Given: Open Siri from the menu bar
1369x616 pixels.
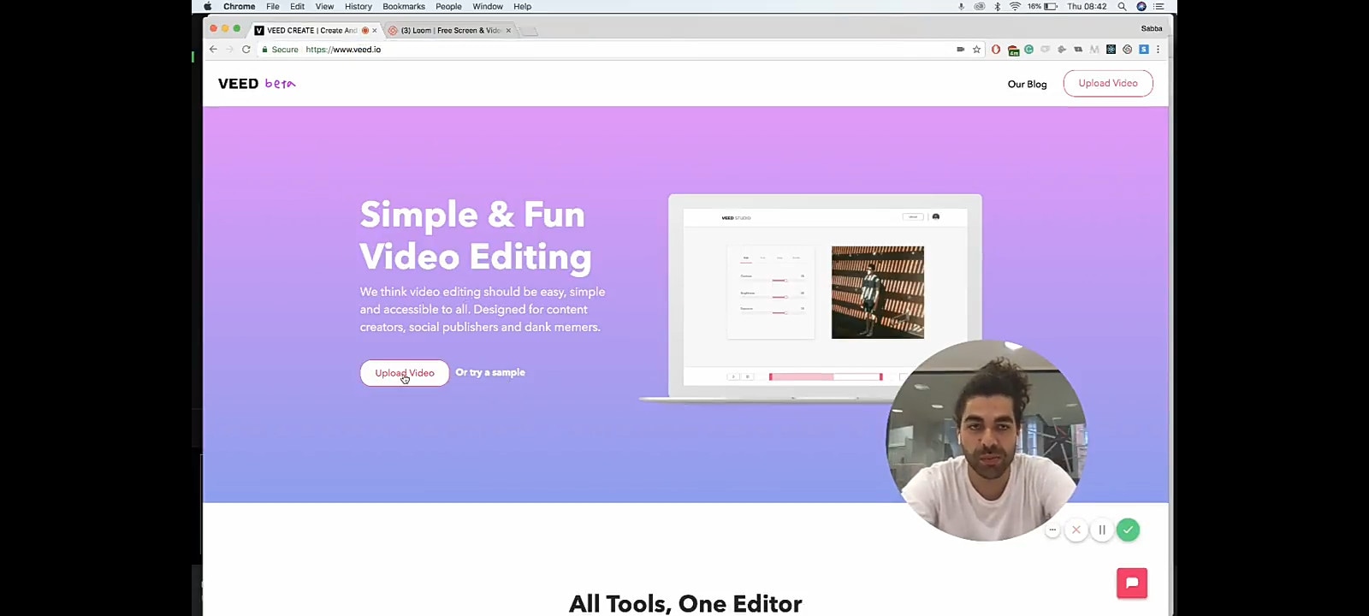Looking at the screenshot, I should click(1141, 6).
